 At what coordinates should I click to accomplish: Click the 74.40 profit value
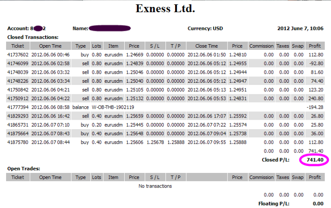pos(317,81)
